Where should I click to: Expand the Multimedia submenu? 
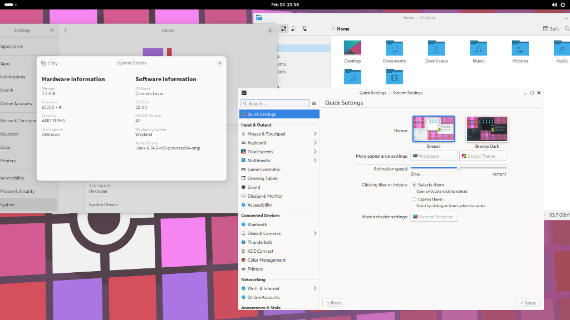tap(315, 161)
